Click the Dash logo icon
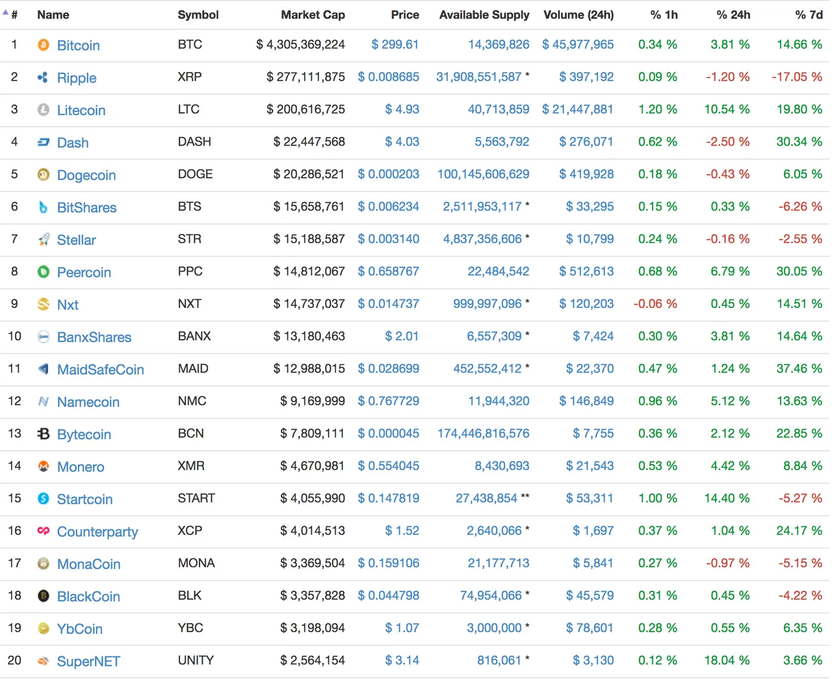The image size is (832, 679). click(44, 142)
